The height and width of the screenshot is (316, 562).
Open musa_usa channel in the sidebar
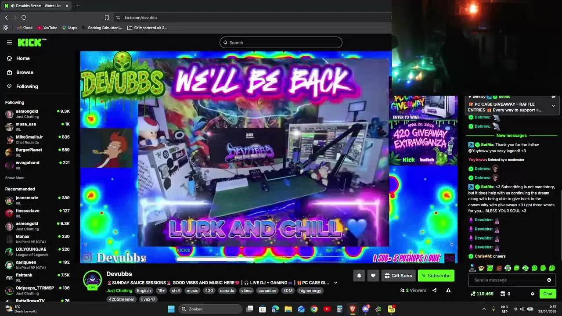pos(37,126)
